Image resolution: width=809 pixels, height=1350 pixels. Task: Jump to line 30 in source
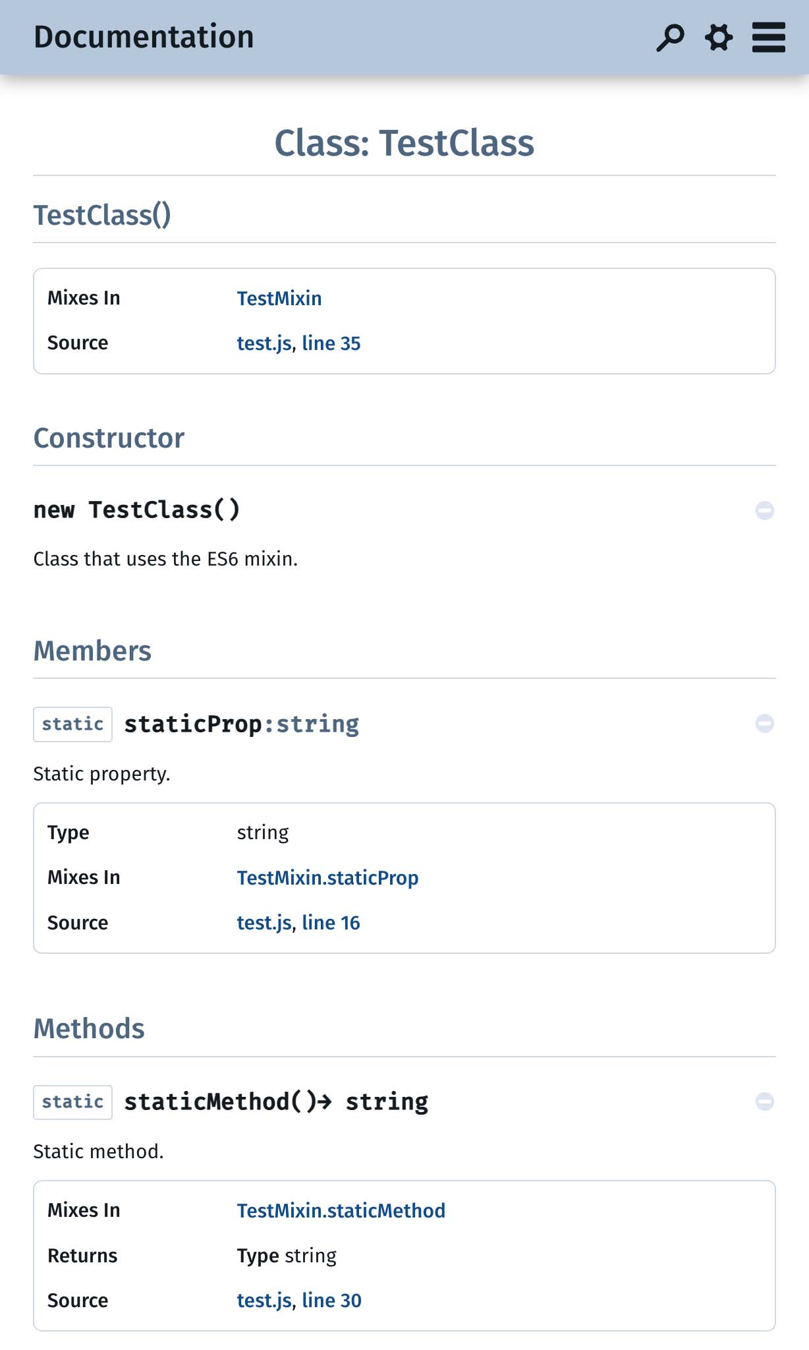331,1301
